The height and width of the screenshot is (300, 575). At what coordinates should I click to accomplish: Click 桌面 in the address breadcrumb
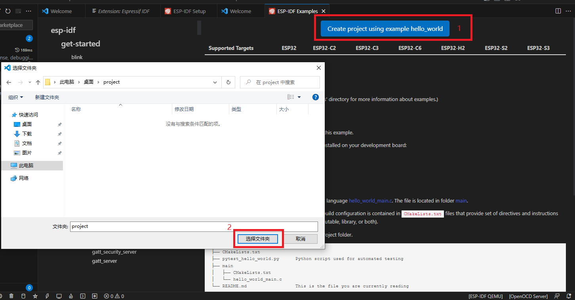pyautogui.click(x=89, y=82)
